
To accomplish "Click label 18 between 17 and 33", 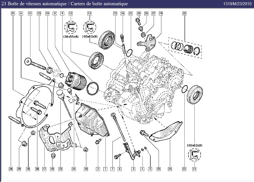I will pyautogui.click(x=52, y=169).
